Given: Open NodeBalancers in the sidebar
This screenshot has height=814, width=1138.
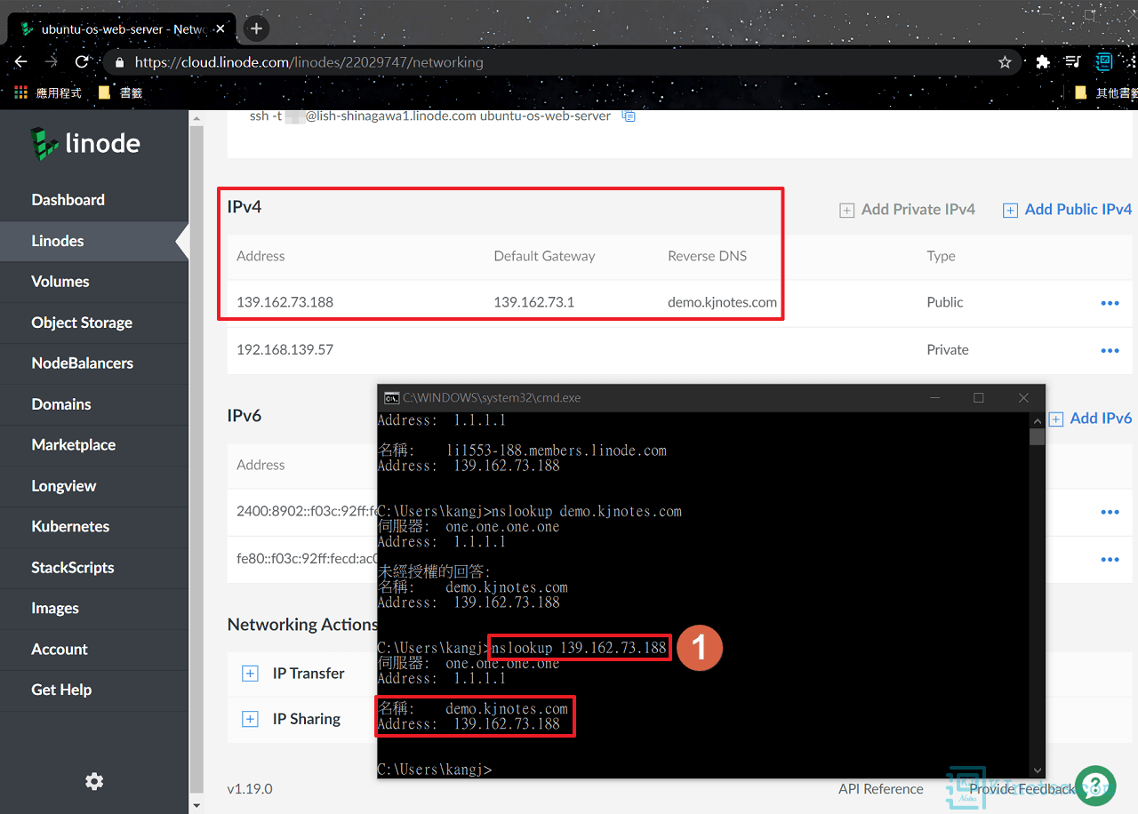Looking at the screenshot, I should 82,363.
